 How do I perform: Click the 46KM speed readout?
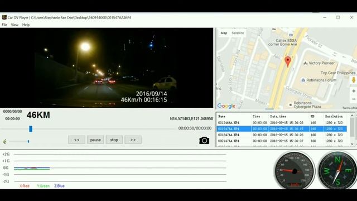click(x=38, y=115)
